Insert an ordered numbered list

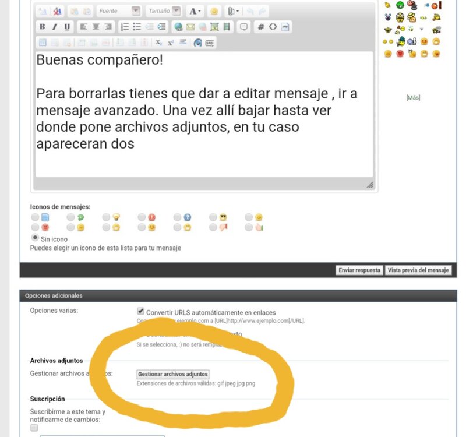click(x=125, y=27)
